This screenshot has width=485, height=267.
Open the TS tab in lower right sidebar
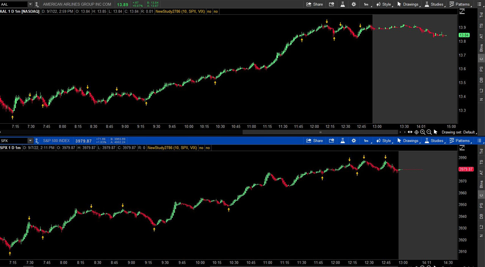coord(481,161)
